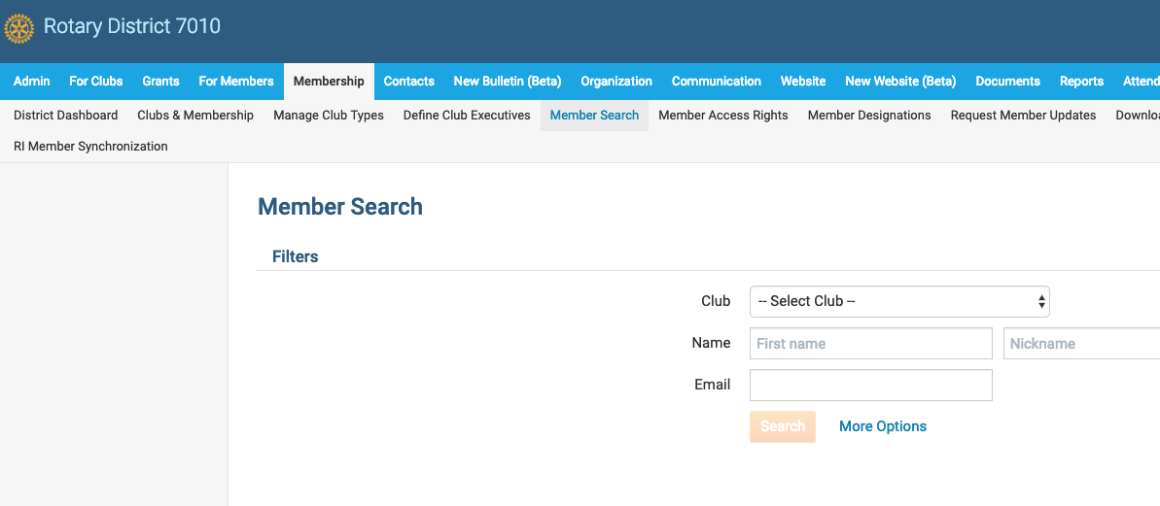Image resolution: width=1160 pixels, height=506 pixels.
Task: Select New Bulletin (Beta) tab
Action: (x=507, y=82)
